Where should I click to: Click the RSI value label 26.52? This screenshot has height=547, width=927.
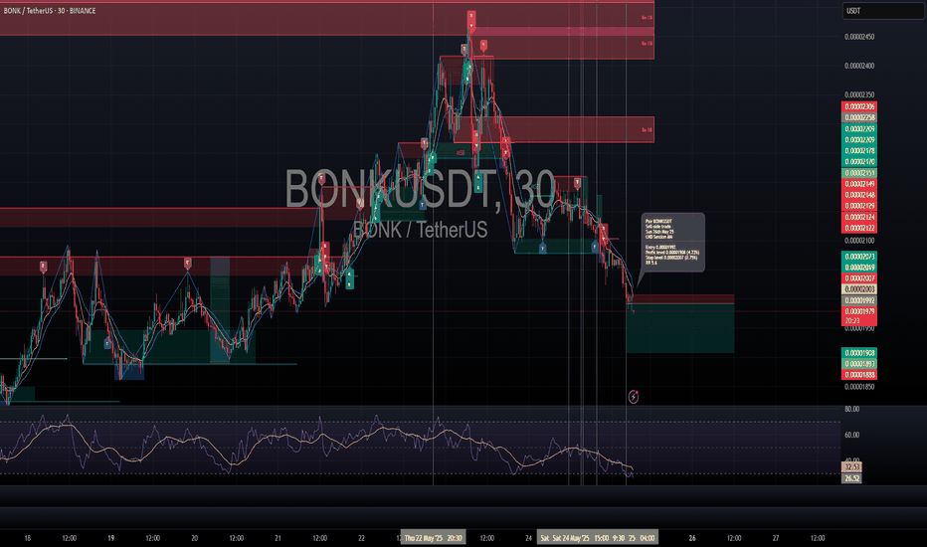[852, 478]
